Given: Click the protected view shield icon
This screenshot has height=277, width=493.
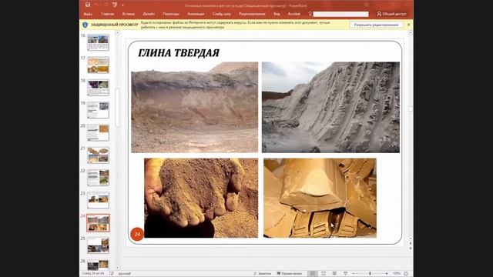Looking at the screenshot, I should (85, 25).
